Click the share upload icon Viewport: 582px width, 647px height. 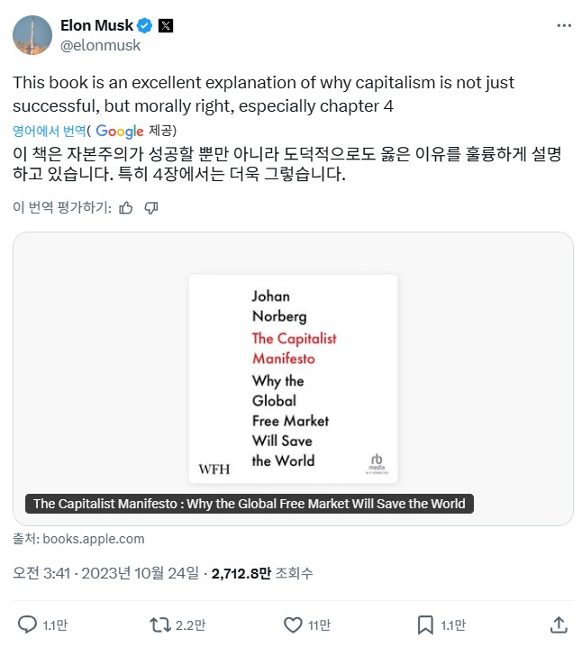[558, 624]
